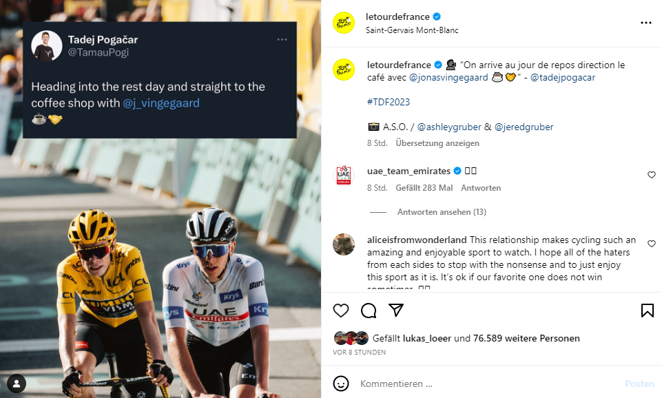The height and width of the screenshot is (398, 662).
Task: Like the post with the heart icon
Action: point(341,311)
